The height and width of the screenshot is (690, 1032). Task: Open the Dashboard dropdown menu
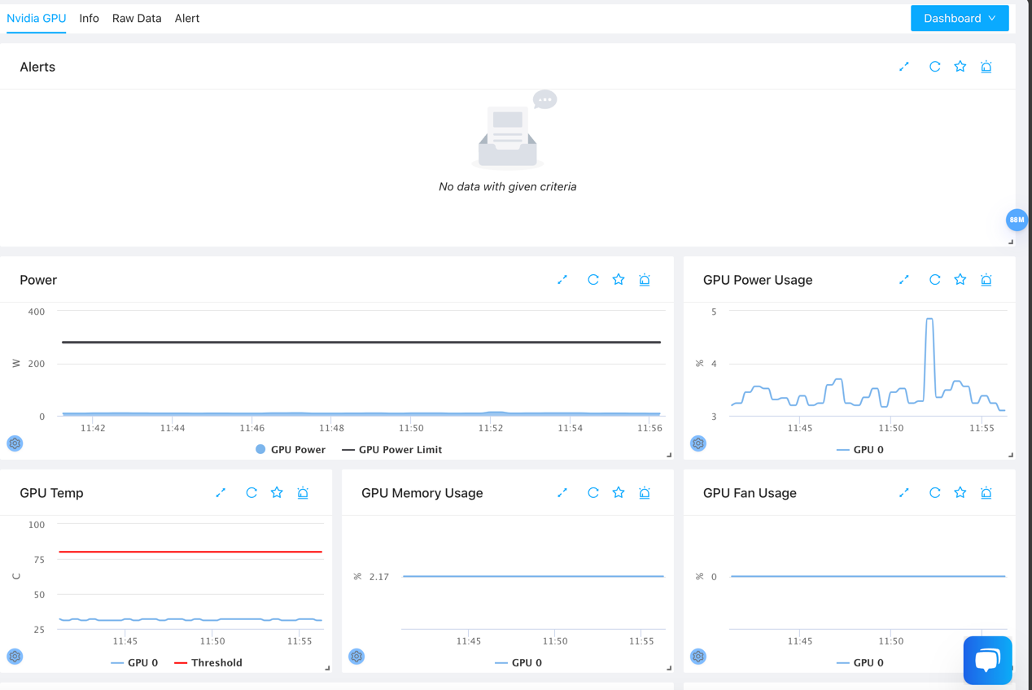[x=959, y=18]
